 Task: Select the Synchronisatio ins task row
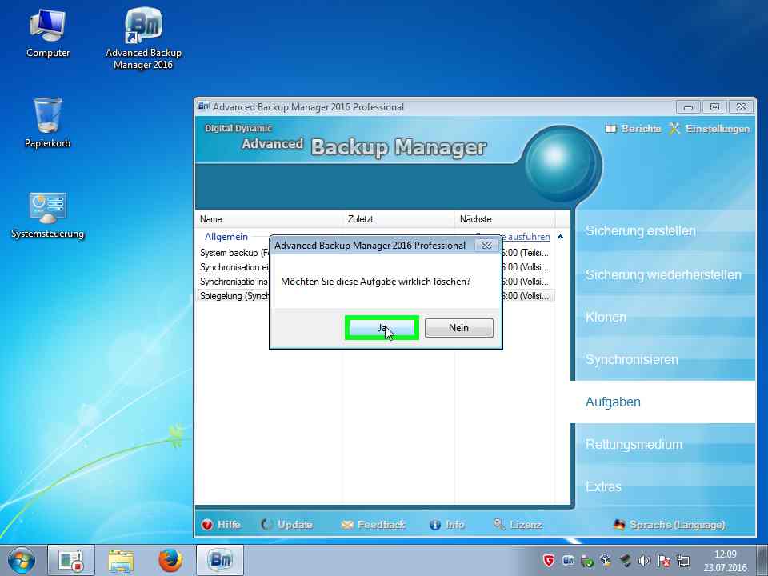[x=375, y=282]
